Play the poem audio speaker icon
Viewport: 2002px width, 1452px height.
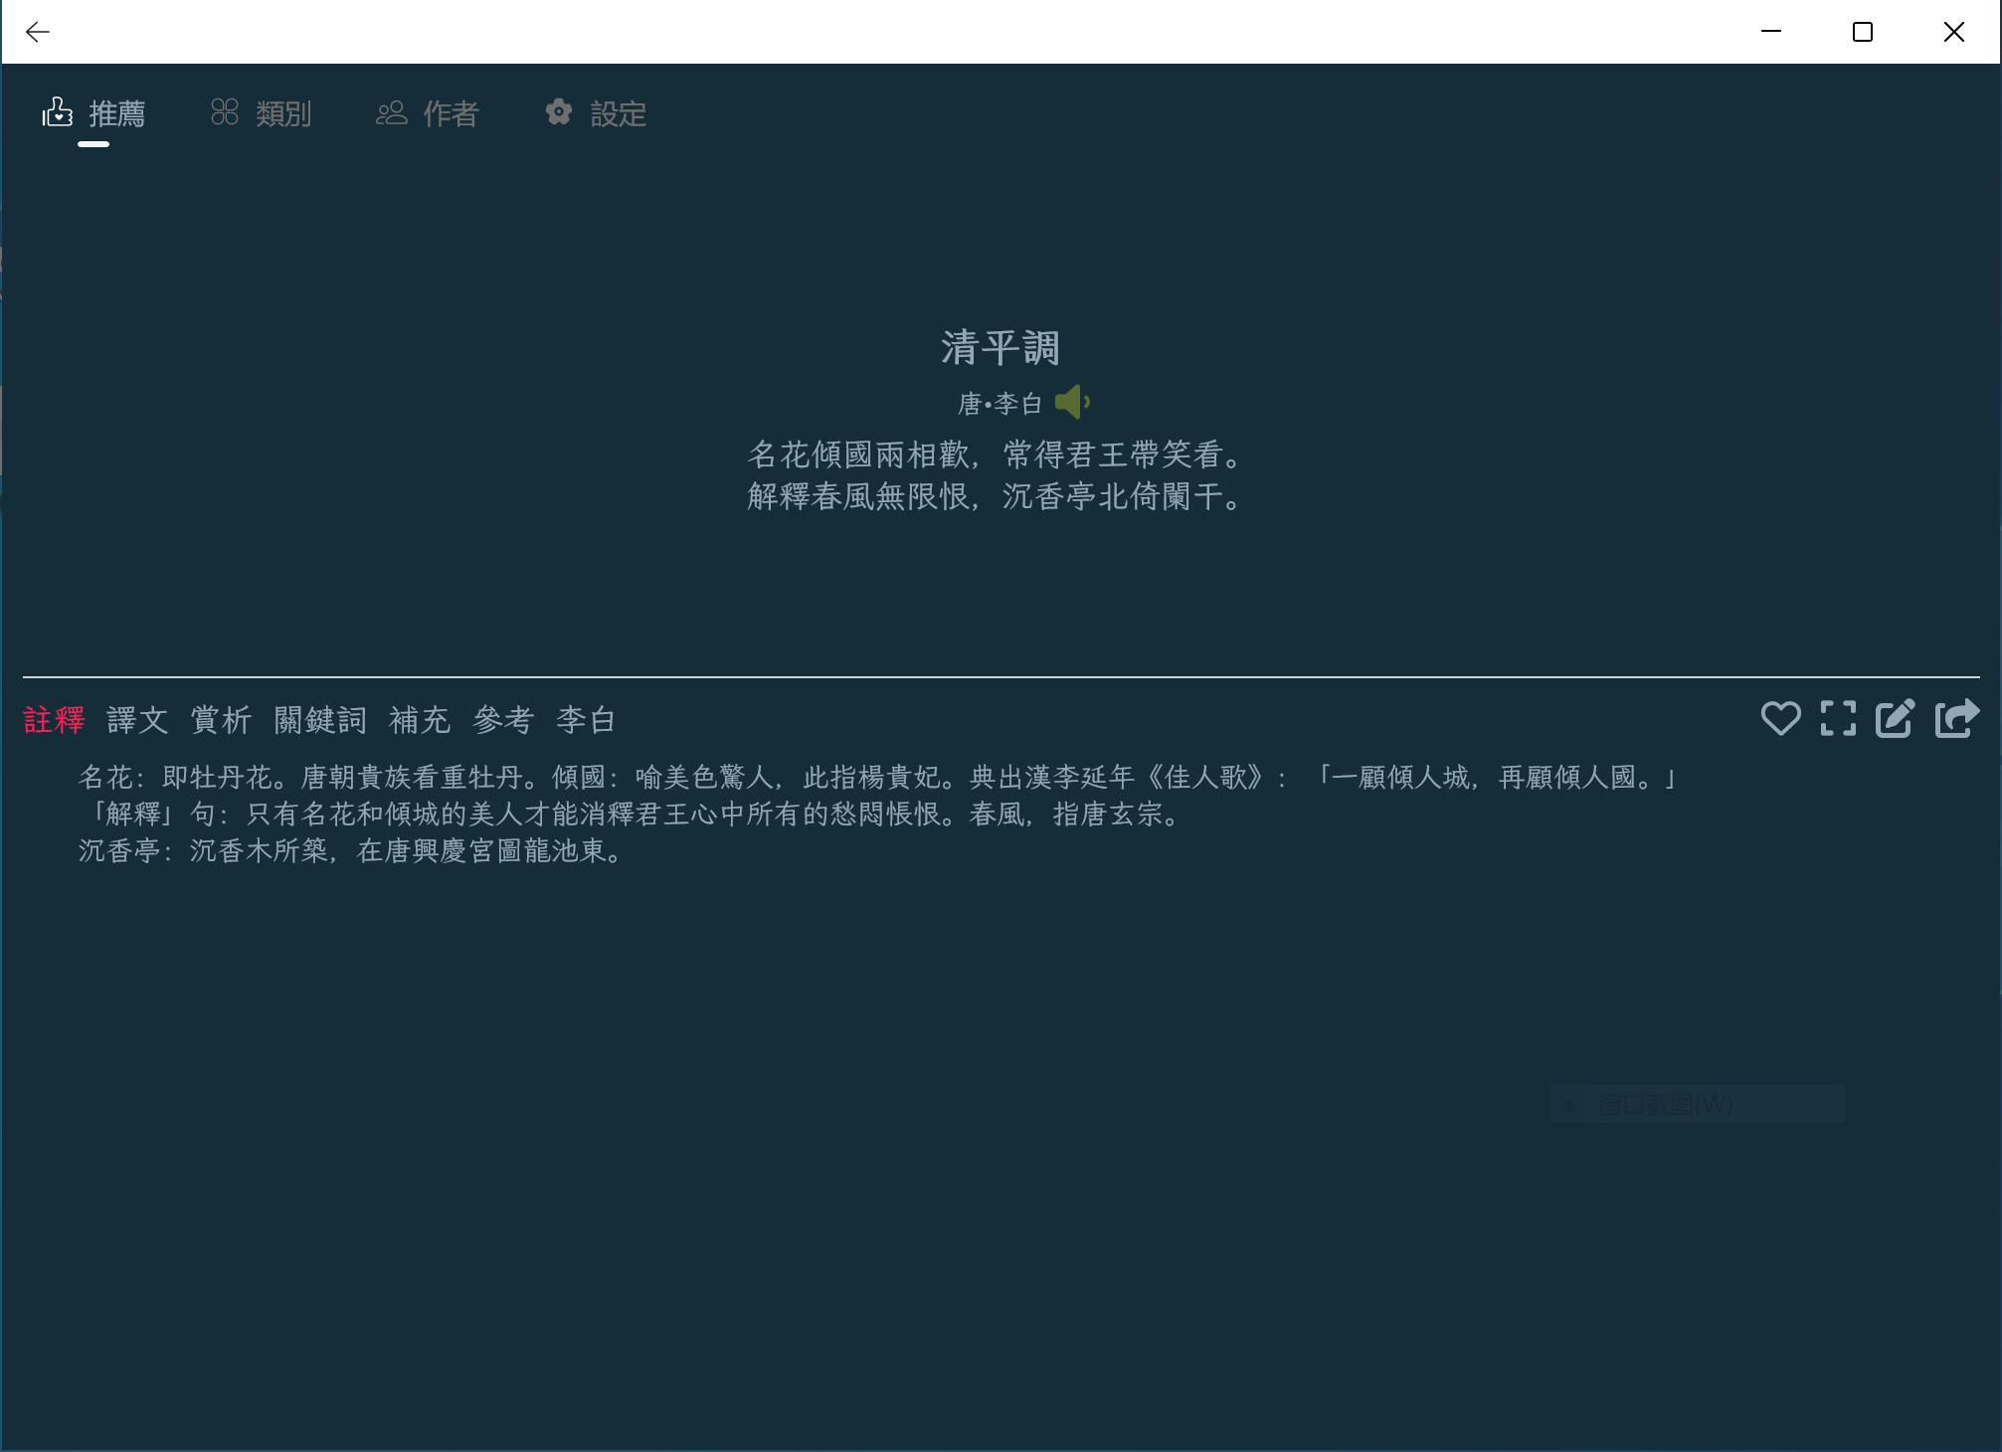click(1072, 403)
